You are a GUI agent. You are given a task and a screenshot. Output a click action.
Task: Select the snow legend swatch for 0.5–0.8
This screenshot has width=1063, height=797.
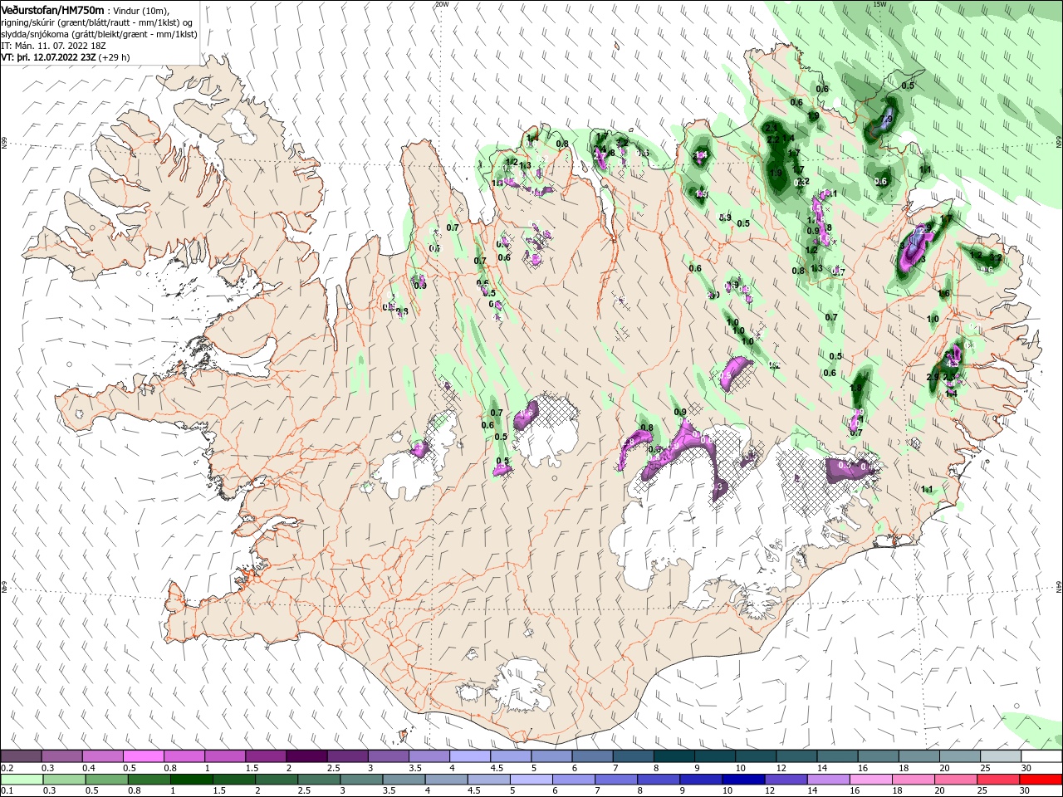(x=143, y=756)
